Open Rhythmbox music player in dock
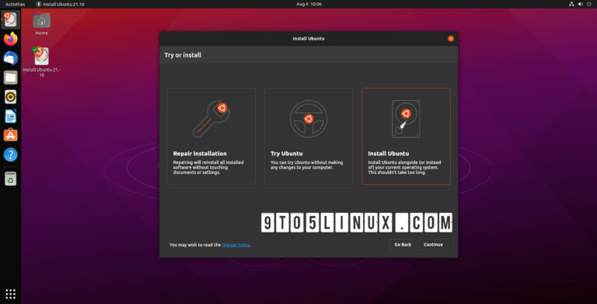The height and width of the screenshot is (304, 597). tap(11, 96)
